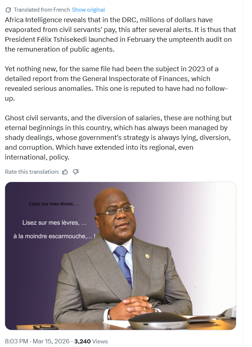Click "à la moindre escarmouche" text in the image
Image resolution: width=252 pixels, height=347 pixels.
[x=54, y=236]
